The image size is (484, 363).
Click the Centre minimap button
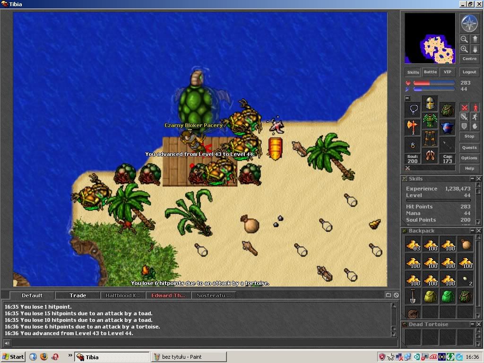[469, 59]
